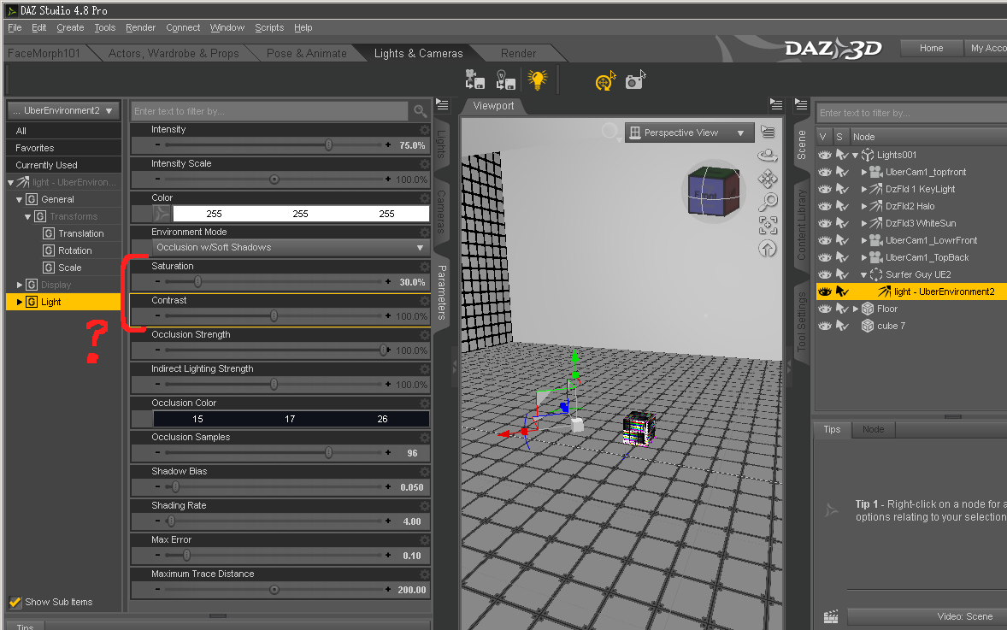This screenshot has height=630, width=1007.
Task: Expand the UberCam1_LowrFront scene node
Action: point(863,240)
